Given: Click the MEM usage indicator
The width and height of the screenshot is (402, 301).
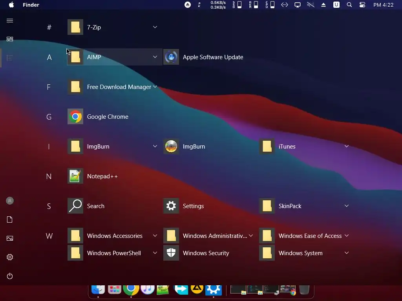Looking at the screenshot, I should (x=254, y=5).
